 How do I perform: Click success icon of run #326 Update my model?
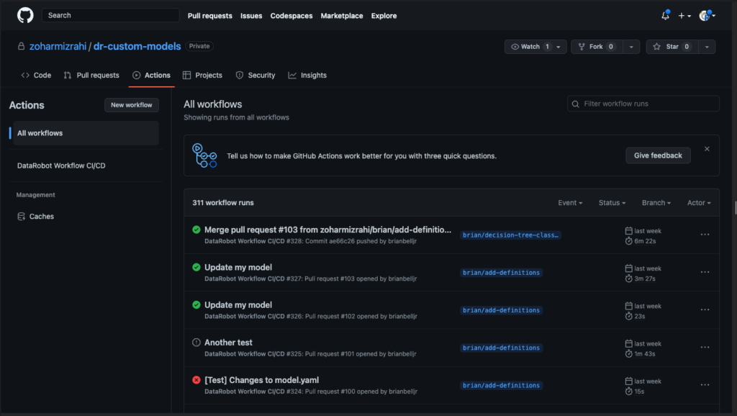pos(196,305)
